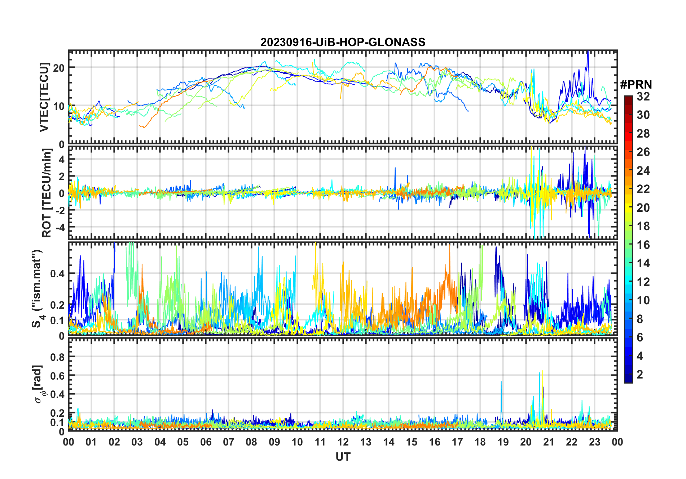Pick the dark red top of PRN colorbar

628,98
